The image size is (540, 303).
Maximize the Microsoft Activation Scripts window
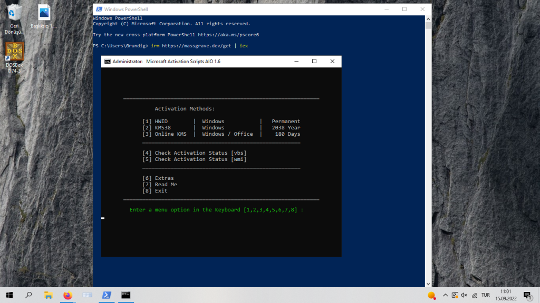pos(314,61)
